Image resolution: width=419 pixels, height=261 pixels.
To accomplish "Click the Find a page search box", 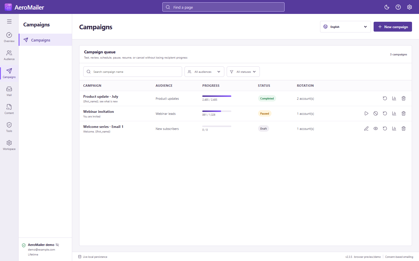I will (x=223, y=7).
